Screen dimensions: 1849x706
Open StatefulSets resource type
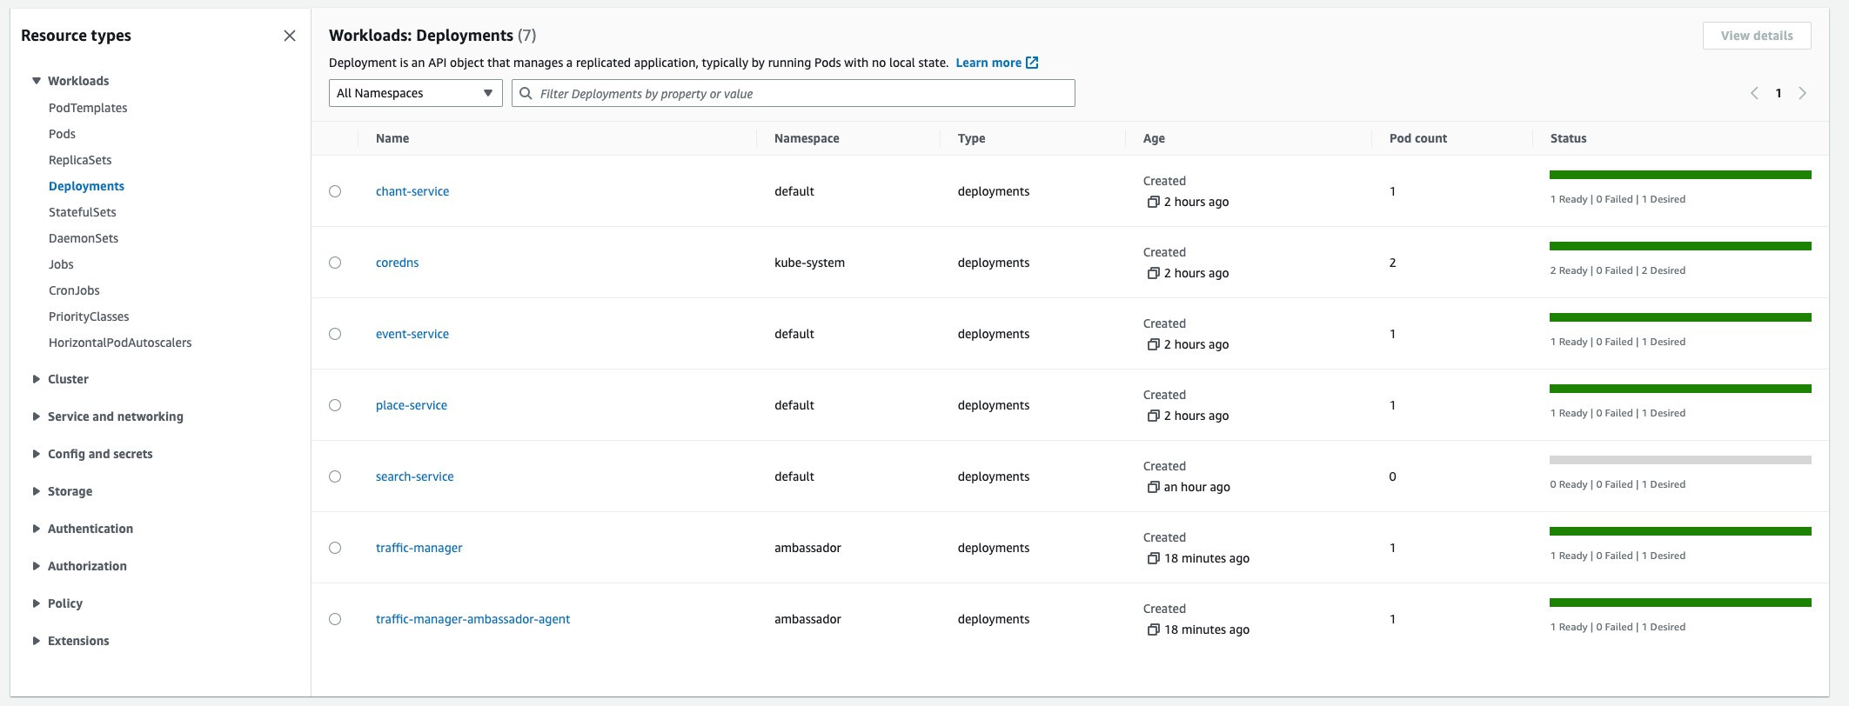(82, 212)
